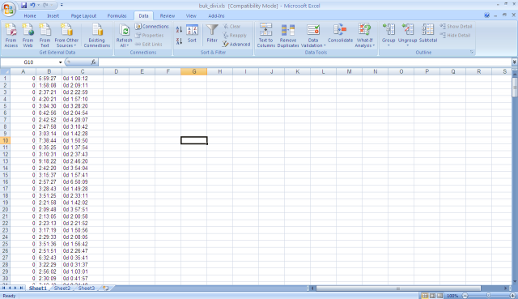Screen dimensions: 518x299
Task: Open the Data Validation dropdown
Action: (x=313, y=36)
